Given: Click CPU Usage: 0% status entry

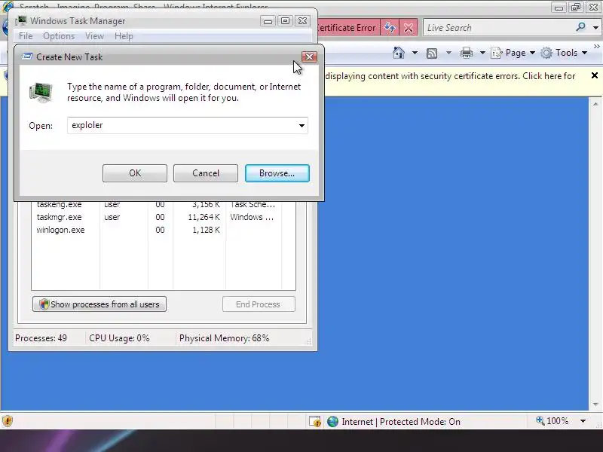Looking at the screenshot, I should click(x=119, y=338).
